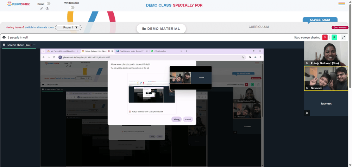
Task: Switch to the CLASSROOM tab
Action: click(320, 20)
